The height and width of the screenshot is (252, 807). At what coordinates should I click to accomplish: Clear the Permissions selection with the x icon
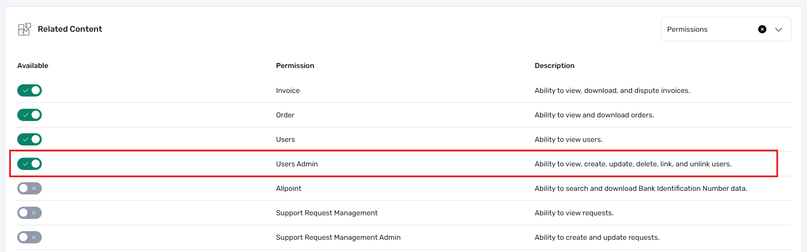762,29
